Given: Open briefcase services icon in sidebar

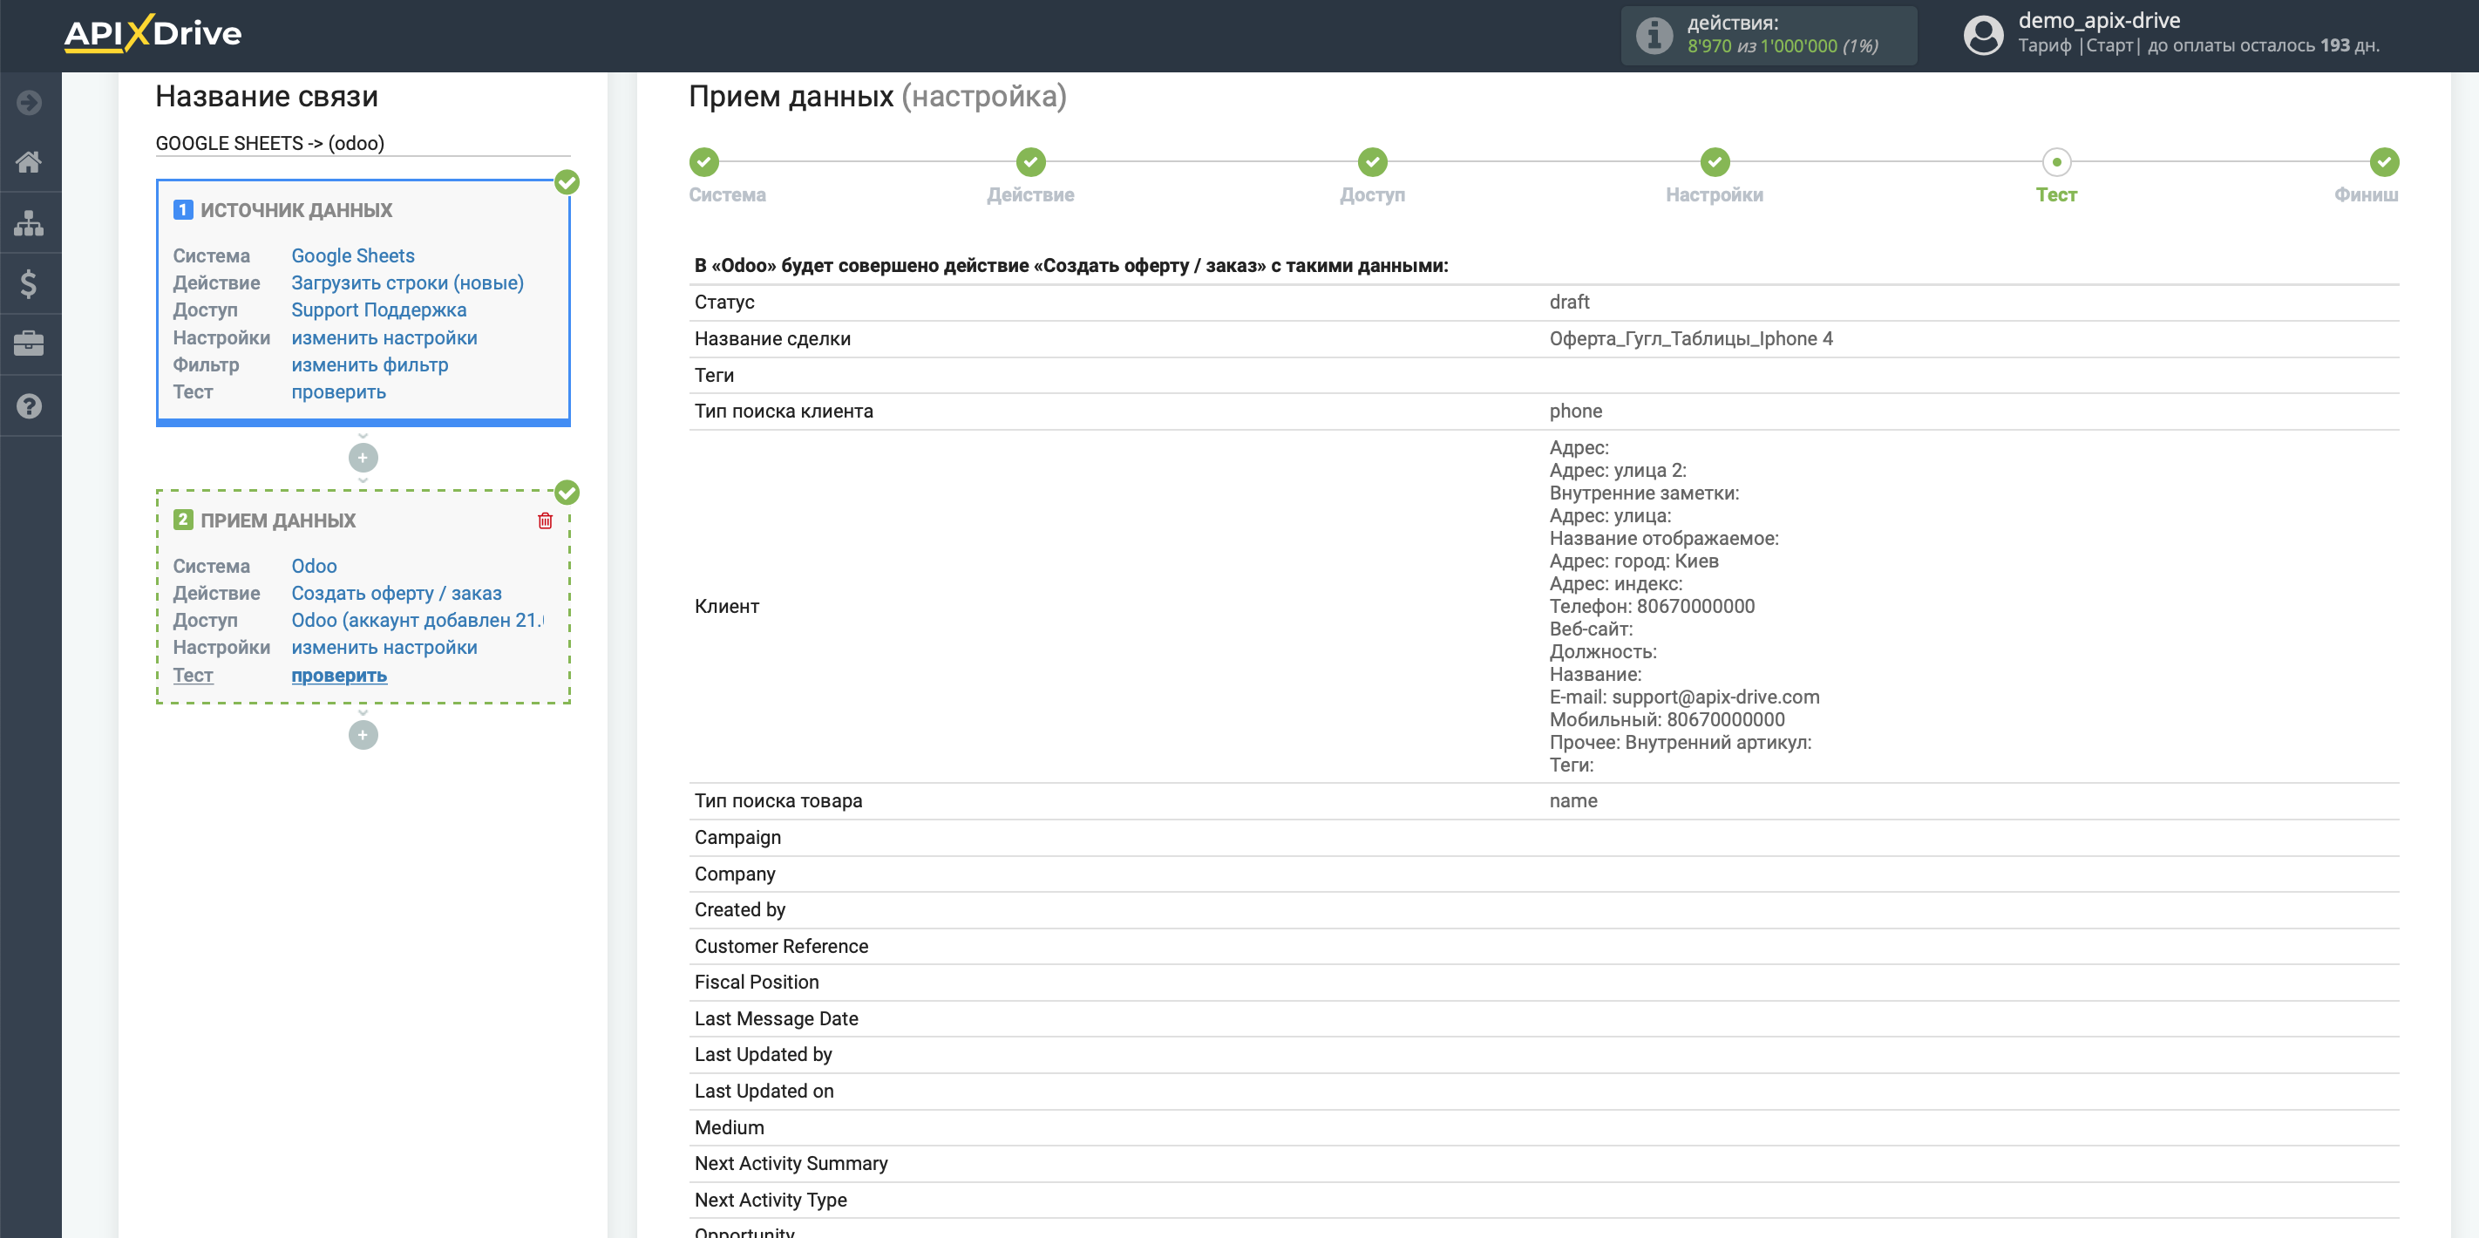Looking at the screenshot, I should click(29, 344).
